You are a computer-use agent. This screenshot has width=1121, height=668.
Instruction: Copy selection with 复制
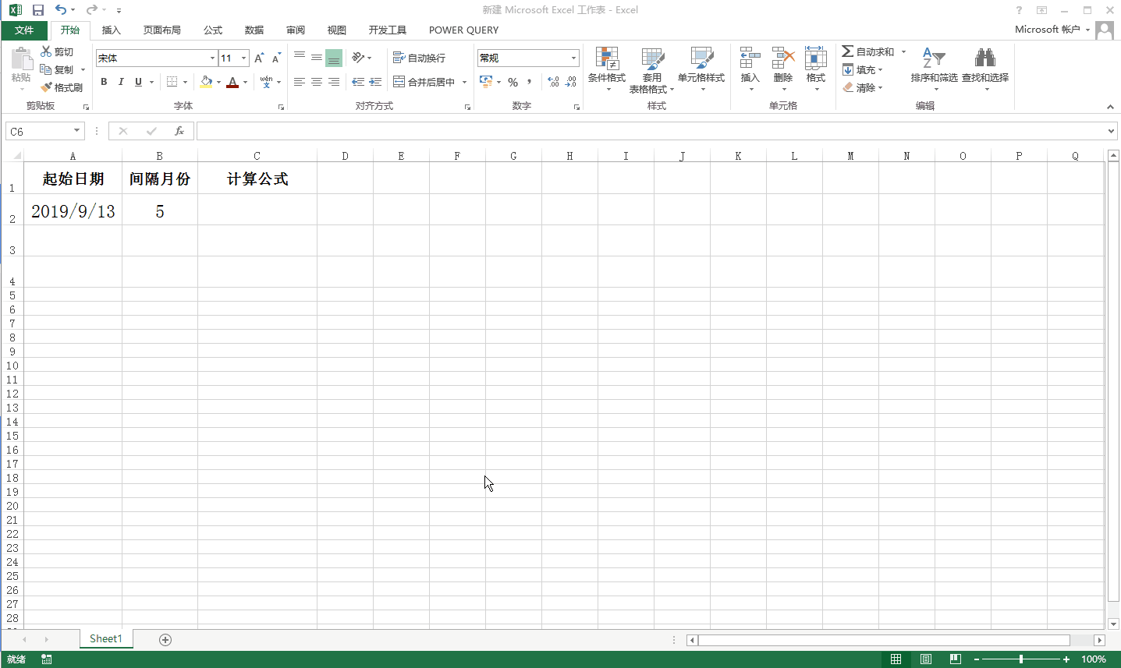[x=57, y=69]
